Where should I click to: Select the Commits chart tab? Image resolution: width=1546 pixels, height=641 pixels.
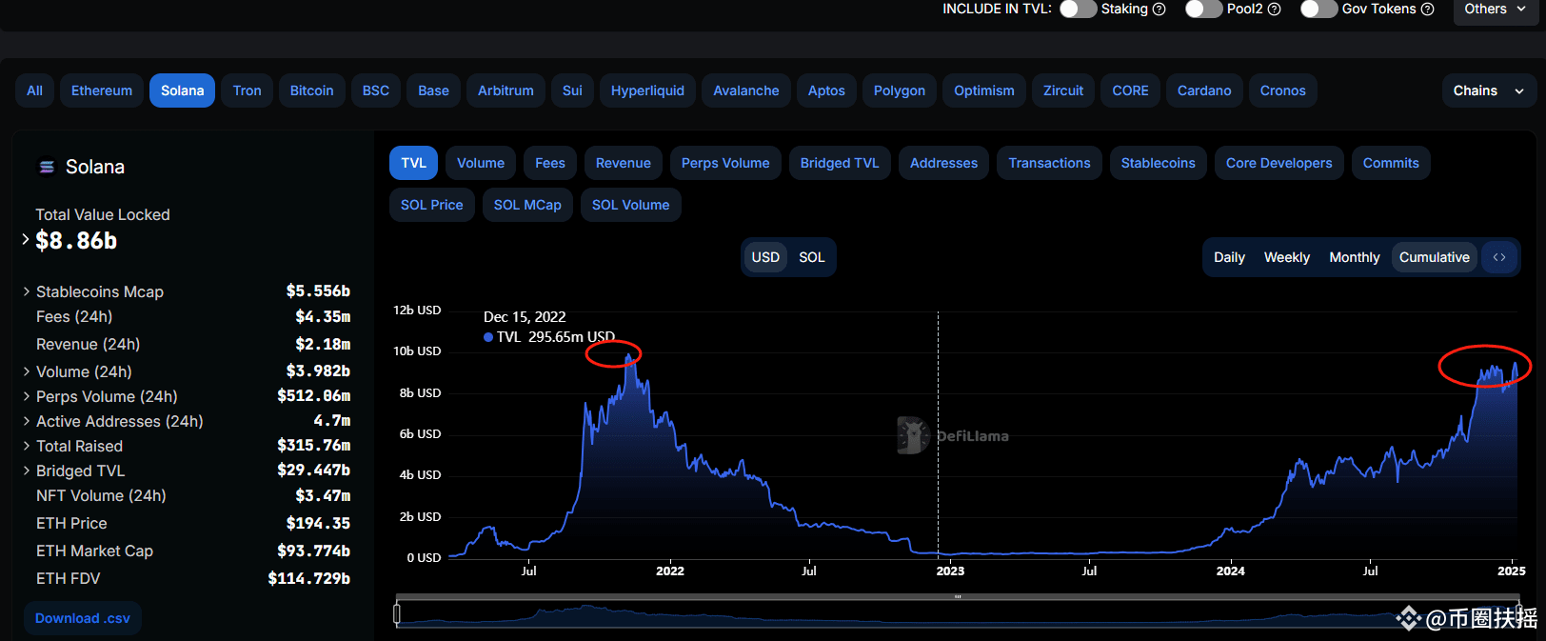click(x=1391, y=163)
